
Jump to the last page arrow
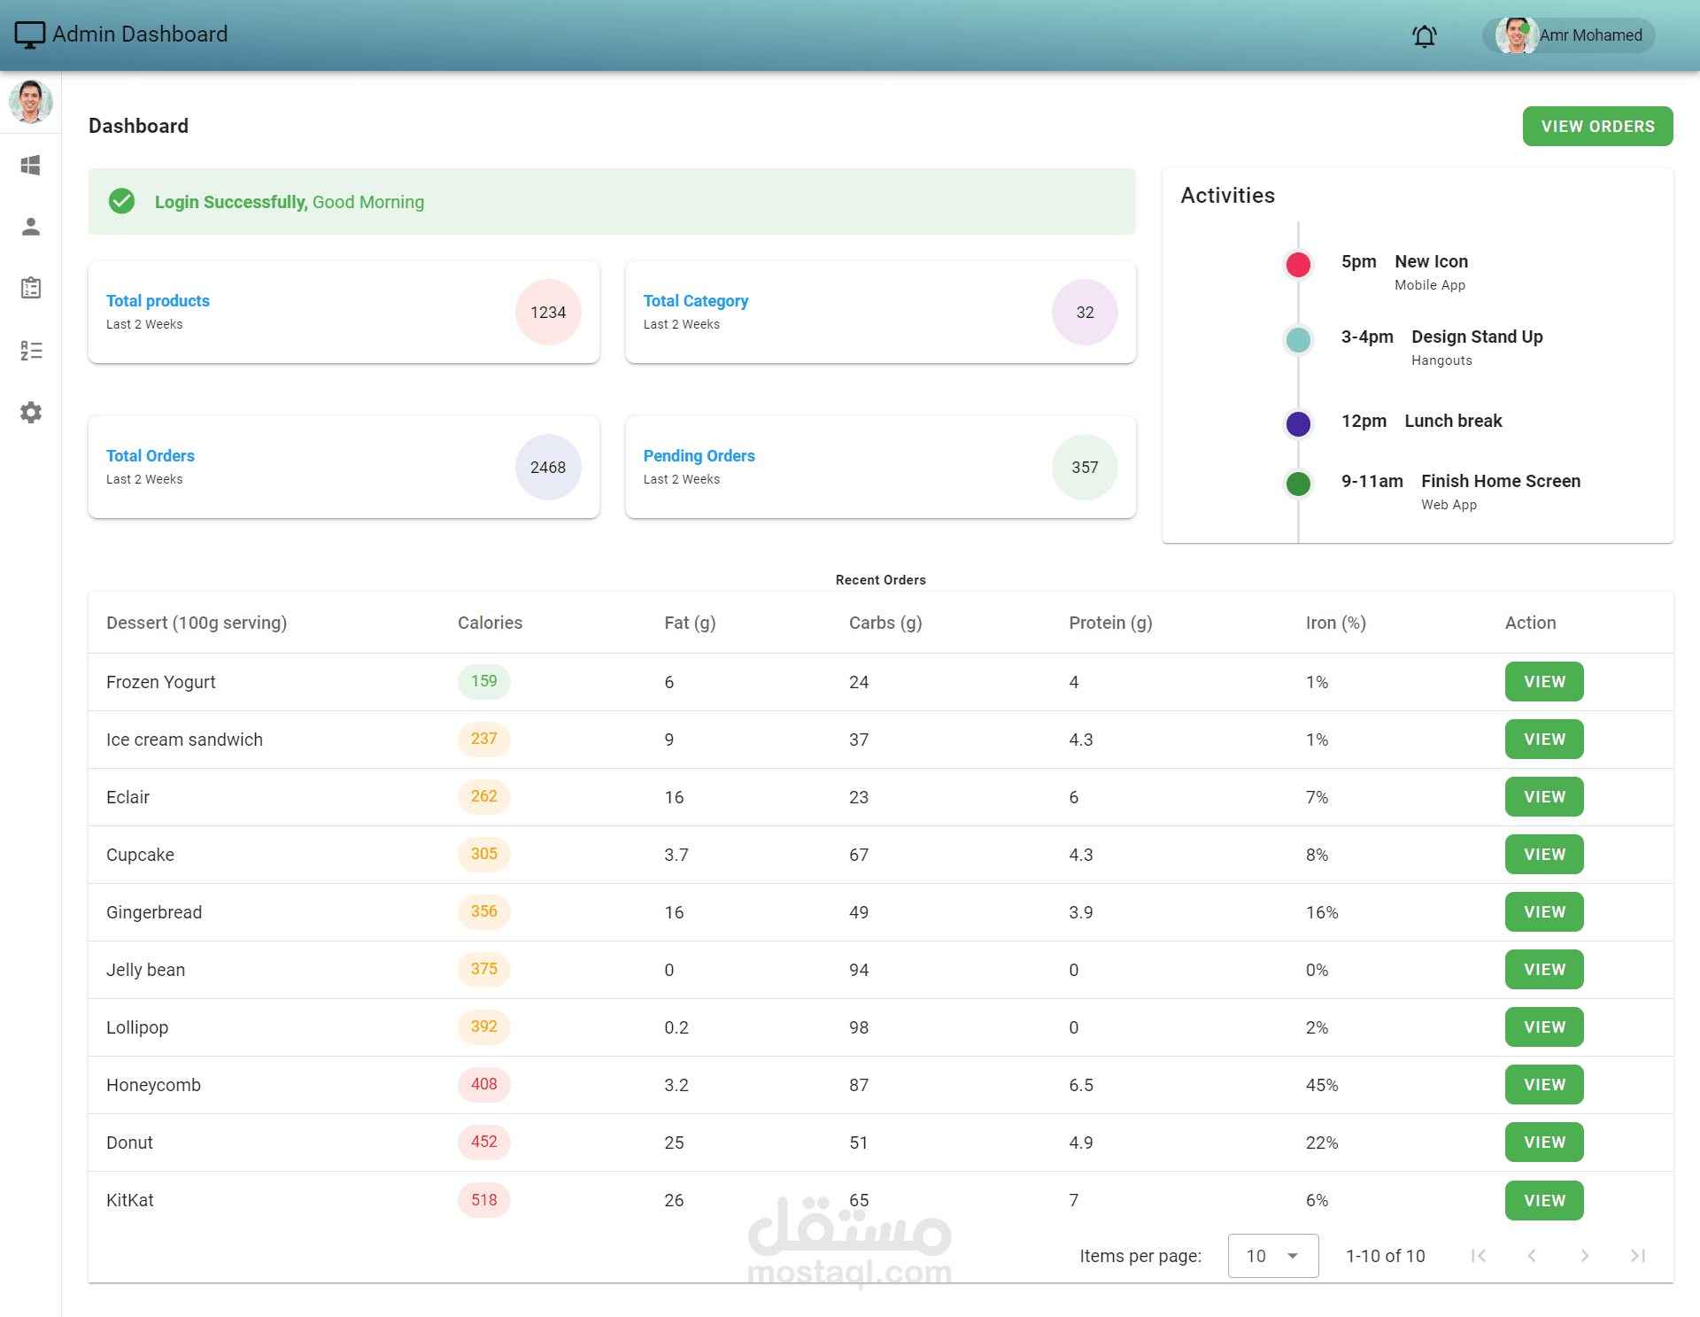point(1637,1256)
